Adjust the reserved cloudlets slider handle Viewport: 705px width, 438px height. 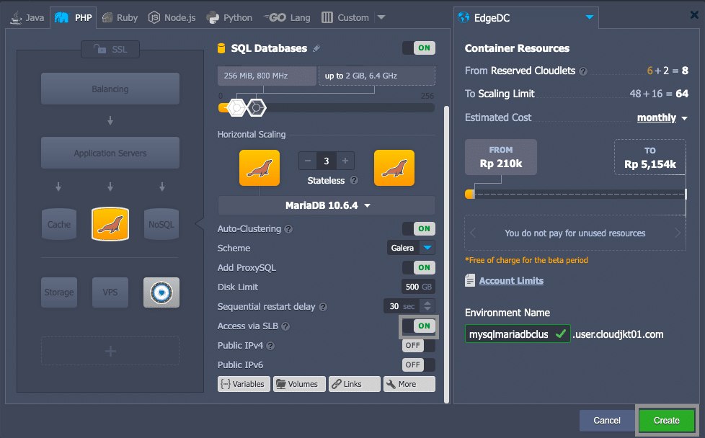(x=236, y=108)
